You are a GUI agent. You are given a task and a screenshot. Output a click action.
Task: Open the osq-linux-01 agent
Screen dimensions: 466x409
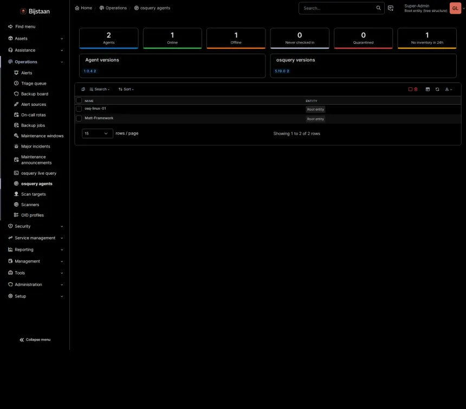pyautogui.click(x=95, y=108)
